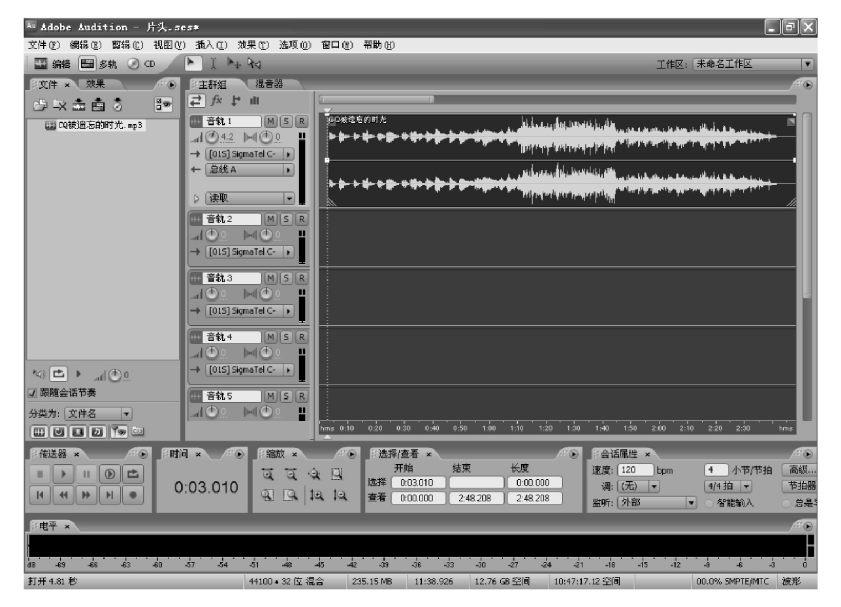Image resolution: width=841 pixels, height=607 pixels.
Task: Click the horizontal timeline scroll bar
Action: [x=377, y=100]
